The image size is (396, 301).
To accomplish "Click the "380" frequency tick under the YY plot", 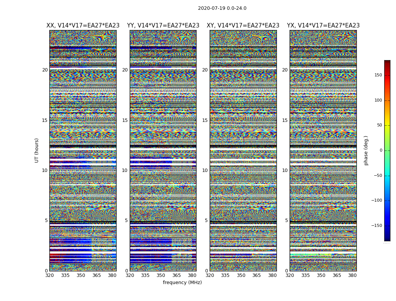I will click(192, 275).
